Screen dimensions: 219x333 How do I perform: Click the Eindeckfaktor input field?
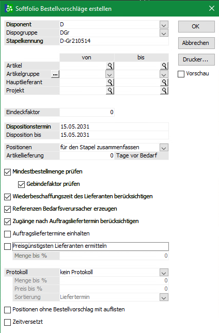[x=87, y=113]
